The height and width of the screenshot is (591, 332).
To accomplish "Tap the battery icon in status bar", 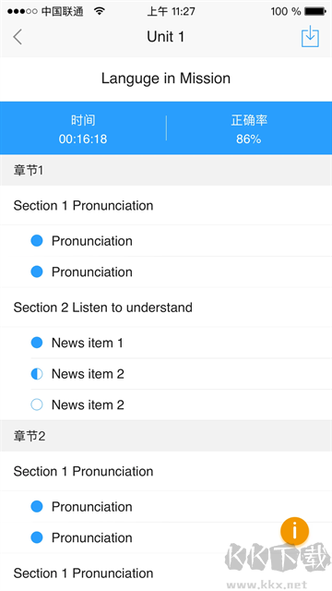I will coord(315,11).
